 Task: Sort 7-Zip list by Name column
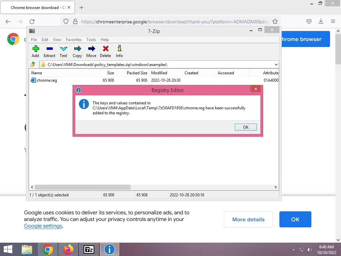[56, 73]
